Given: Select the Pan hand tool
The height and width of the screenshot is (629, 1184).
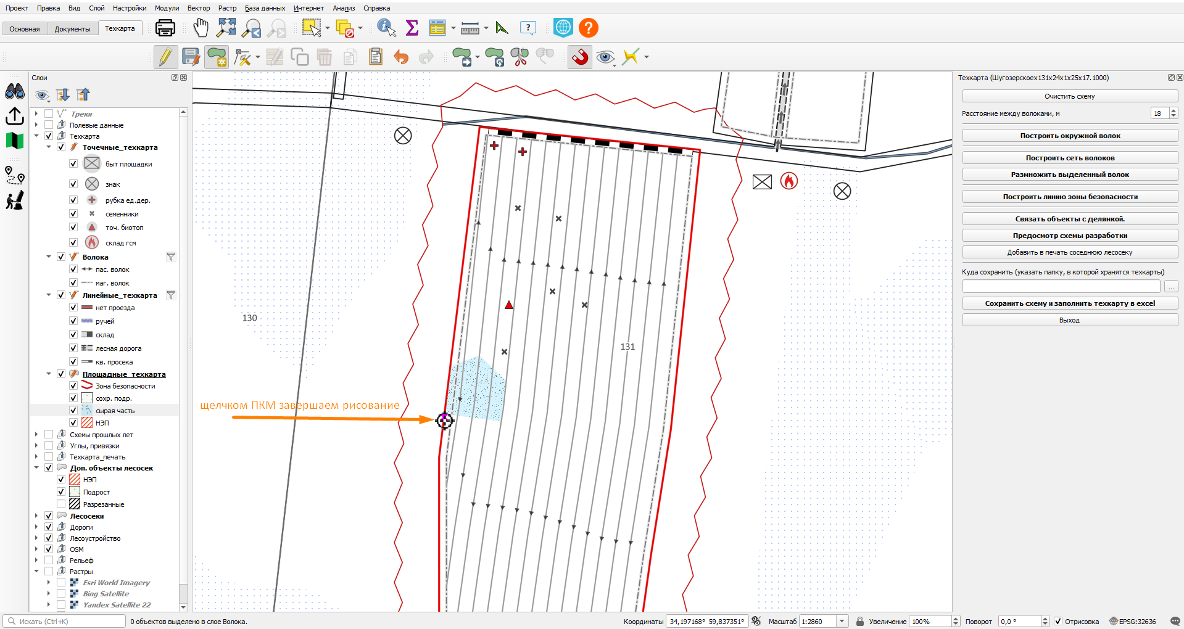Looking at the screenshot, I should (201, 28).
